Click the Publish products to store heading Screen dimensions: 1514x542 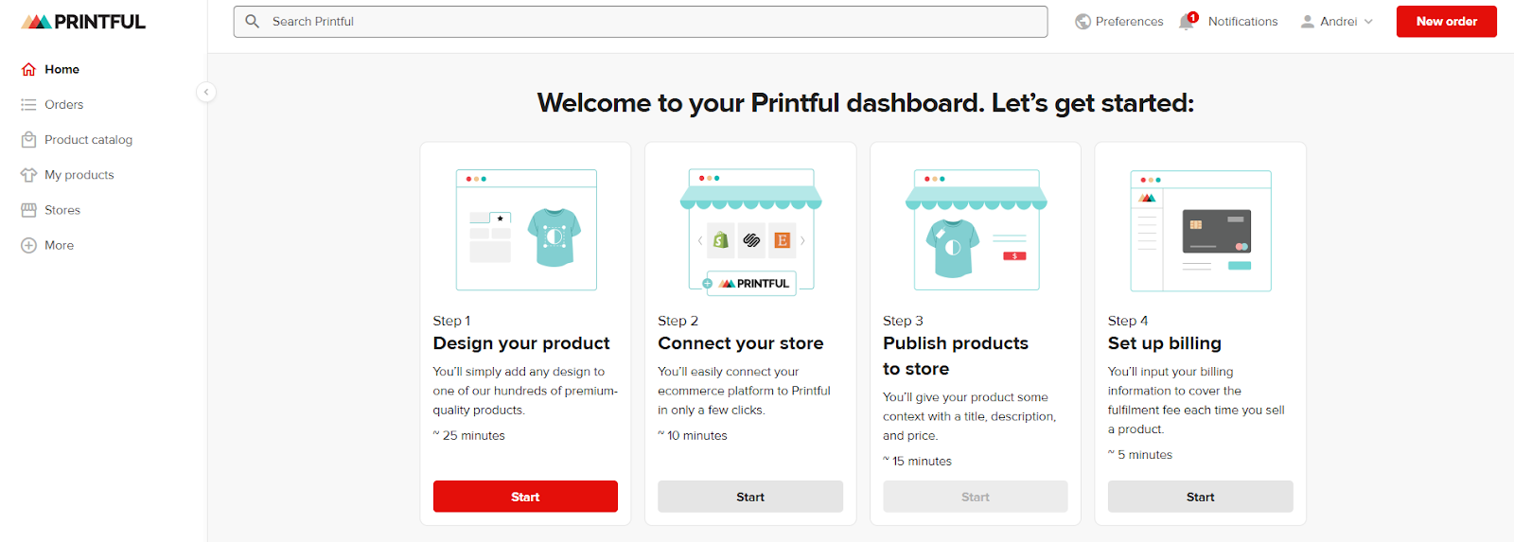click(x=956, y=356)
